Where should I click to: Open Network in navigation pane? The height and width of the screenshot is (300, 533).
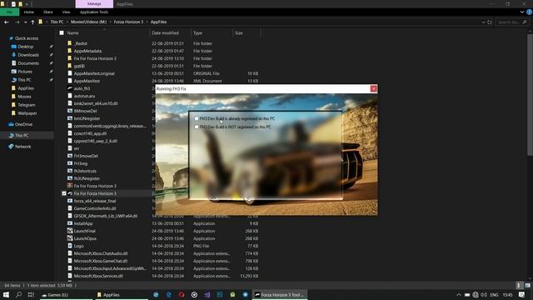point(22,147)
